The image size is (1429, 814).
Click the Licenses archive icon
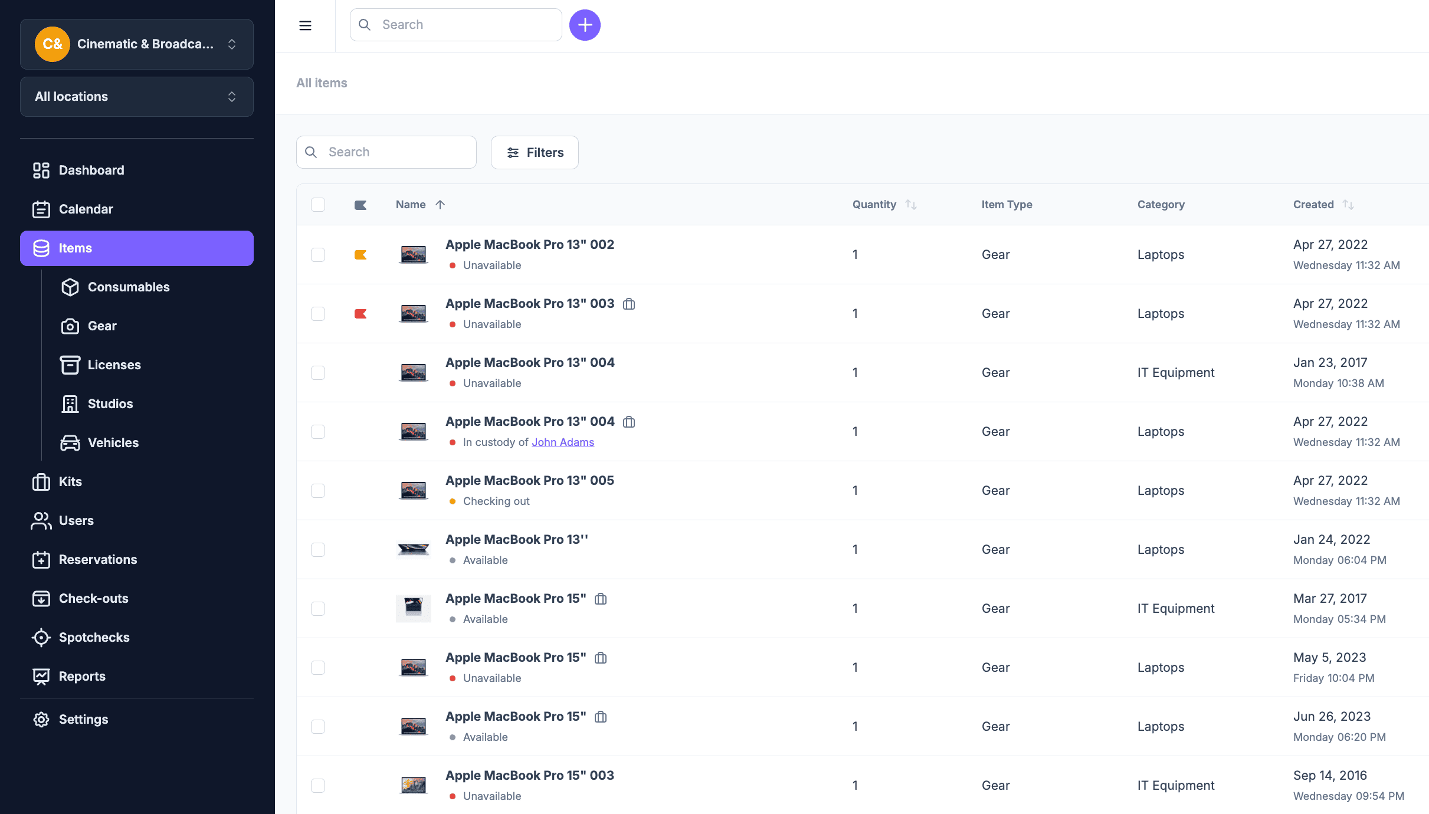(x=70, y=365)
